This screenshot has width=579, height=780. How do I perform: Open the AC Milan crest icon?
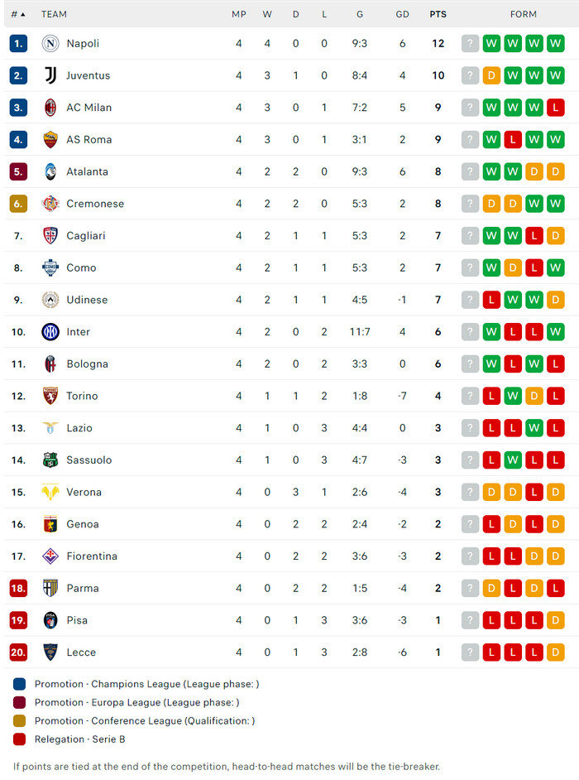50,108
